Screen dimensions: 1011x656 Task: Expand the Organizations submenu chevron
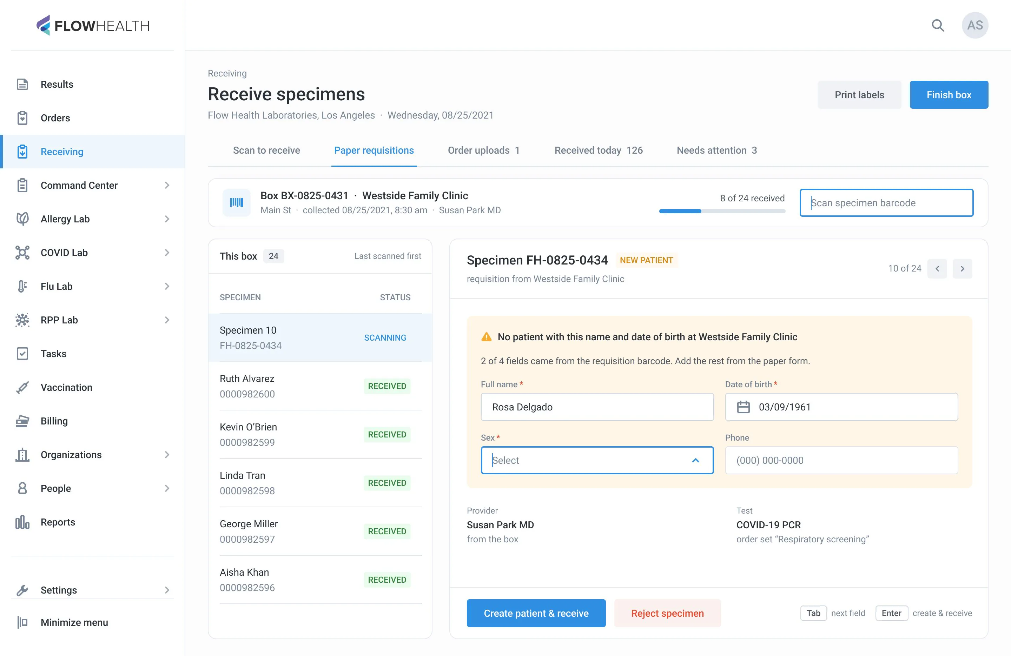167,454
